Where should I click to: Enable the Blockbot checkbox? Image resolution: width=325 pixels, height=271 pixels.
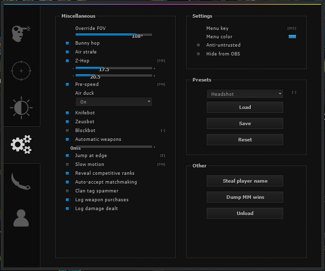pos(67,131)
